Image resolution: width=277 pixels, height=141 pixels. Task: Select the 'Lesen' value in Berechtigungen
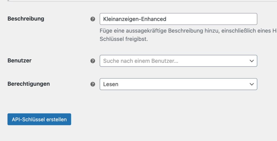coord(111,84)
